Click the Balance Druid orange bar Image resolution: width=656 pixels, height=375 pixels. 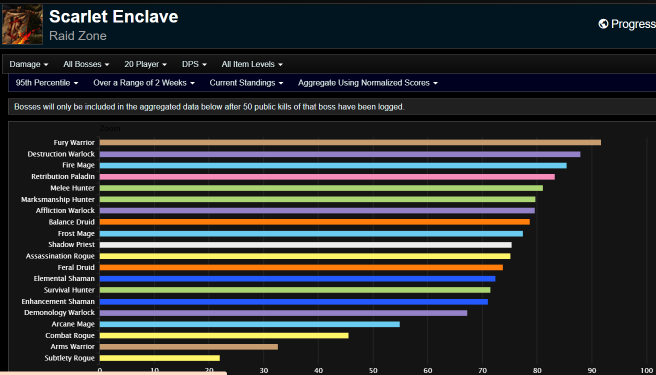click(314, 222)
